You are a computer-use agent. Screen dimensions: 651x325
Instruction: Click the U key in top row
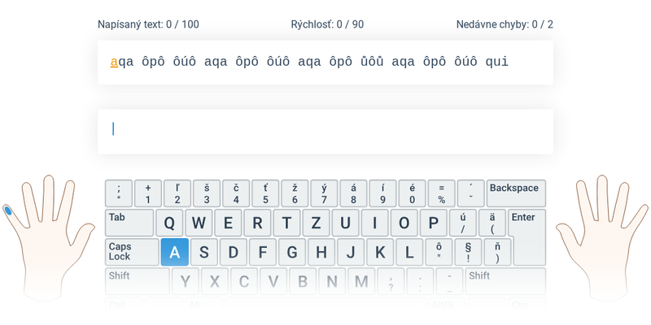coord(345,223)
